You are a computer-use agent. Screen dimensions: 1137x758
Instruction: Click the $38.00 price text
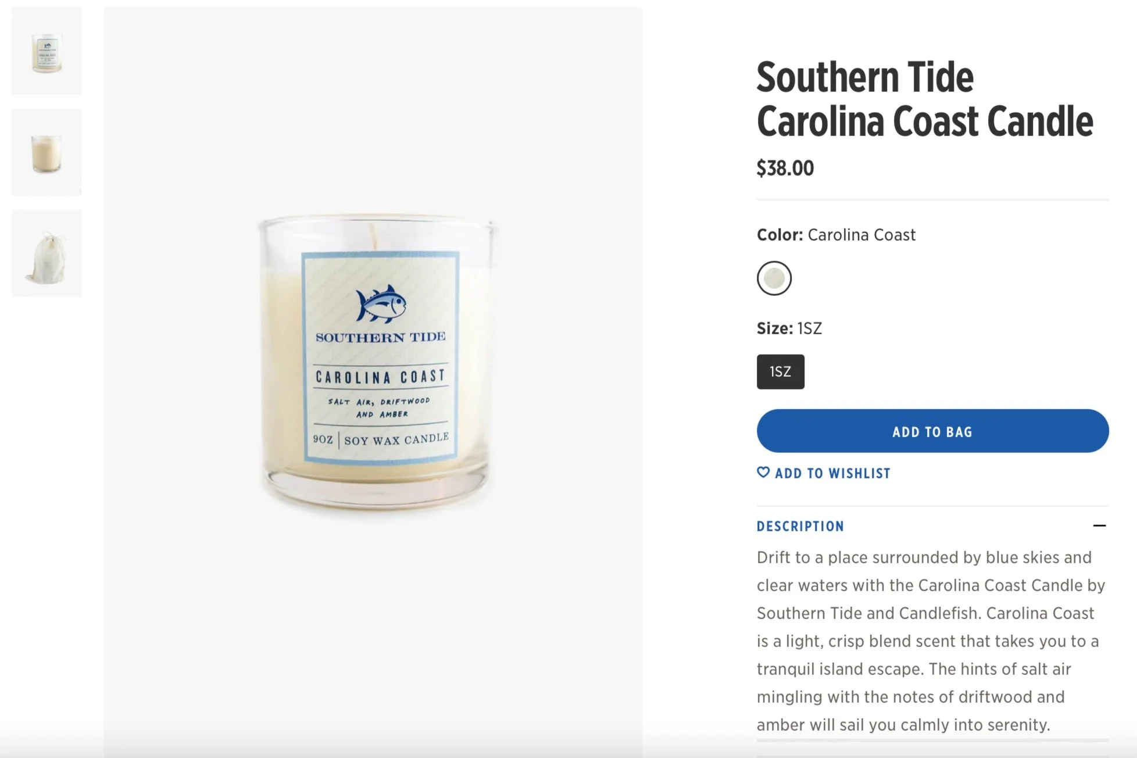click(785, 169)
